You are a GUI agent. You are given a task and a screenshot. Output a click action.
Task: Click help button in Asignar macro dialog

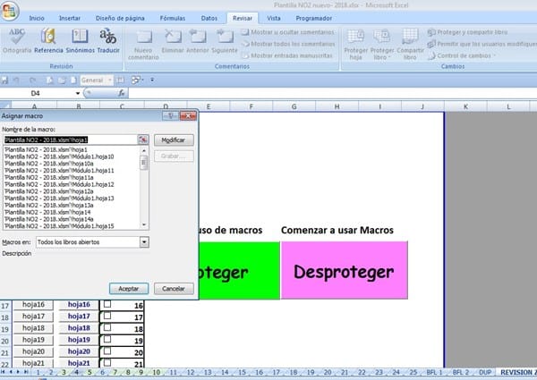click(x=171, y=116)
